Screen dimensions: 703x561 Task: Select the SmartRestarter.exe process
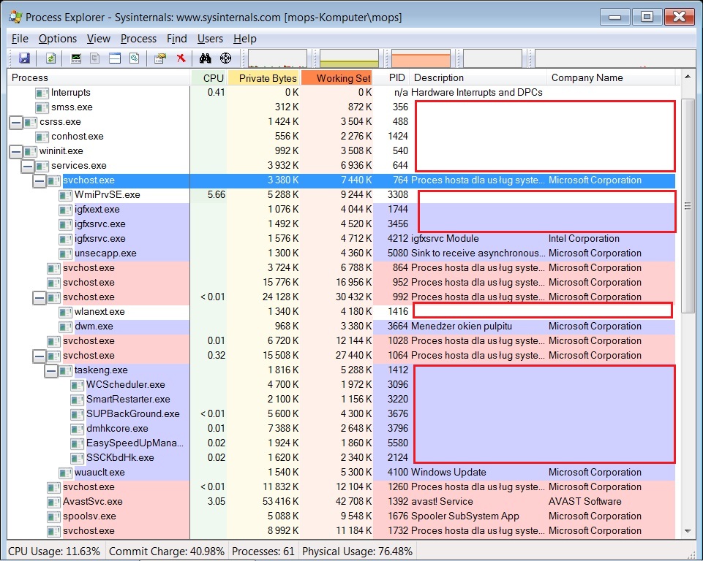341,400
